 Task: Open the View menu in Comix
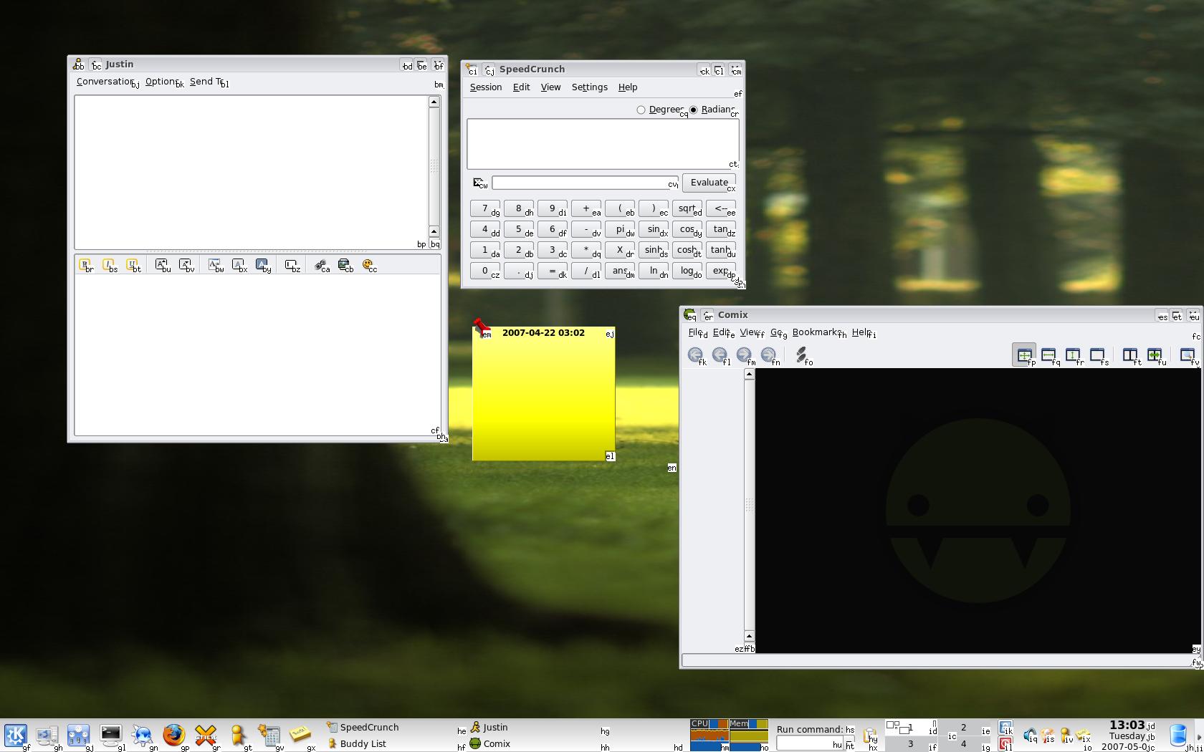(x=747, y=332)
